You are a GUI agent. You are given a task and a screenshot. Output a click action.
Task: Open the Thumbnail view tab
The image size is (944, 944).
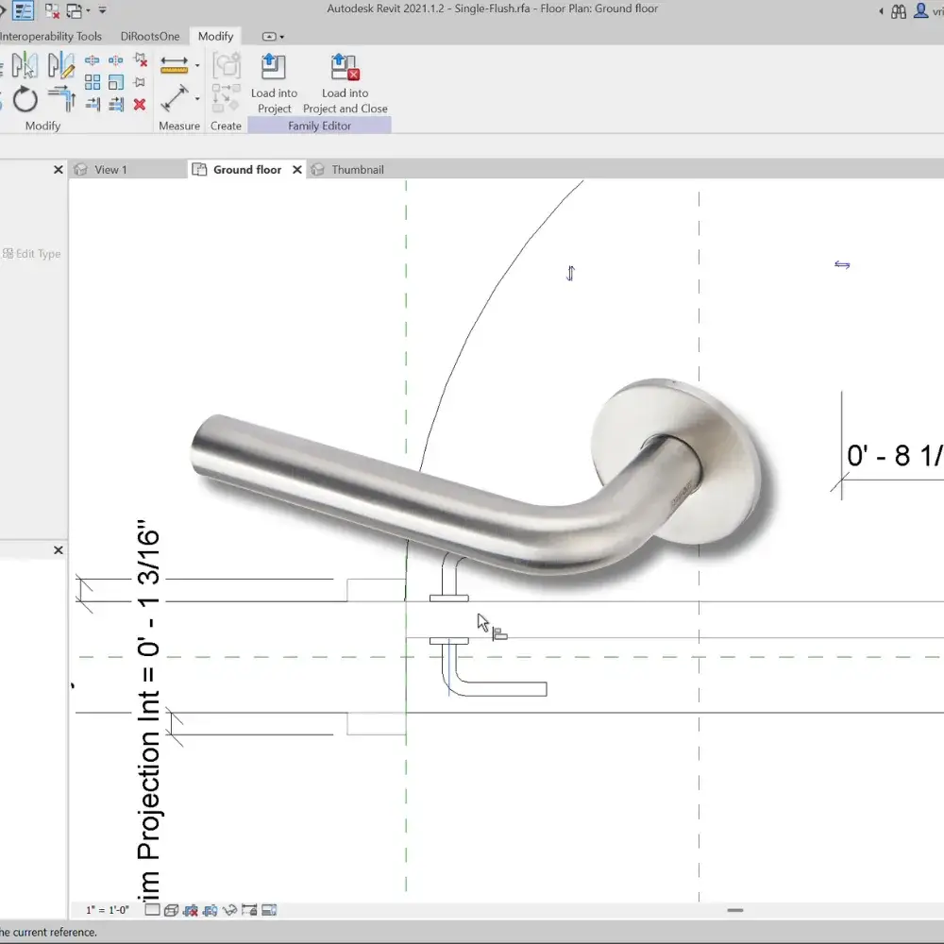pyautogui.click(x=357, y=169)
